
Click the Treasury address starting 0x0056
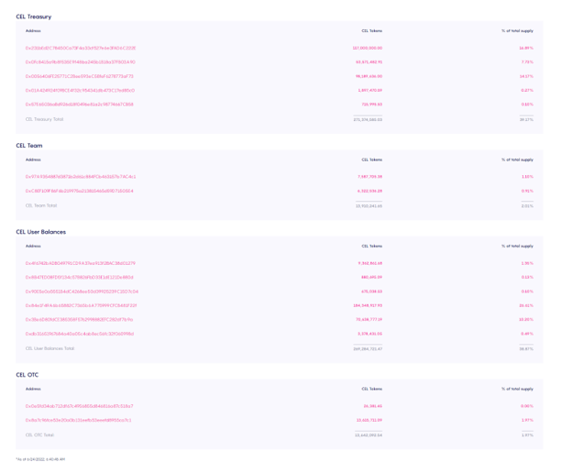point(80,76)
